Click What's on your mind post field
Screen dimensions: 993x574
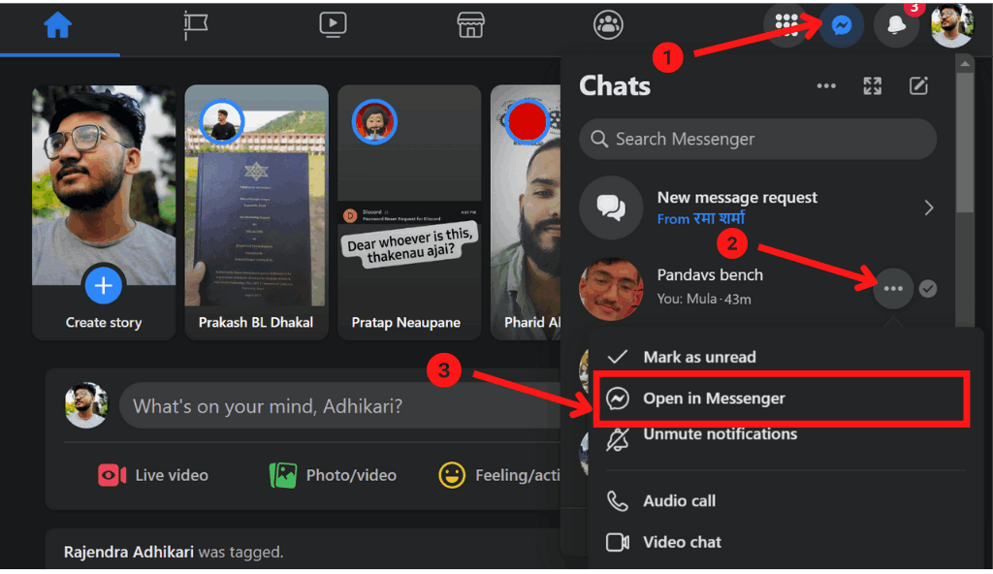coord(340,406)
